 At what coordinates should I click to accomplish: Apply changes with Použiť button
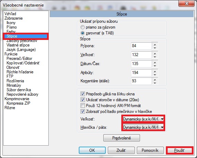[179, 150]
